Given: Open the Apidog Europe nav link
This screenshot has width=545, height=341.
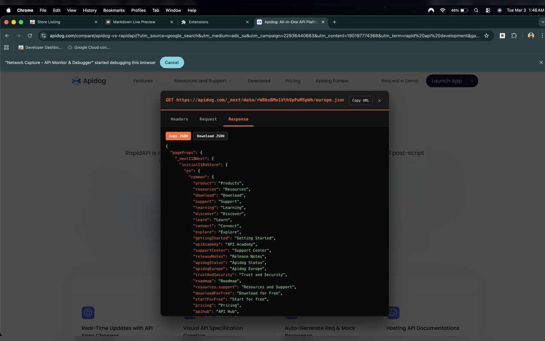Looking at the screenshot, I should click(332, 81).
